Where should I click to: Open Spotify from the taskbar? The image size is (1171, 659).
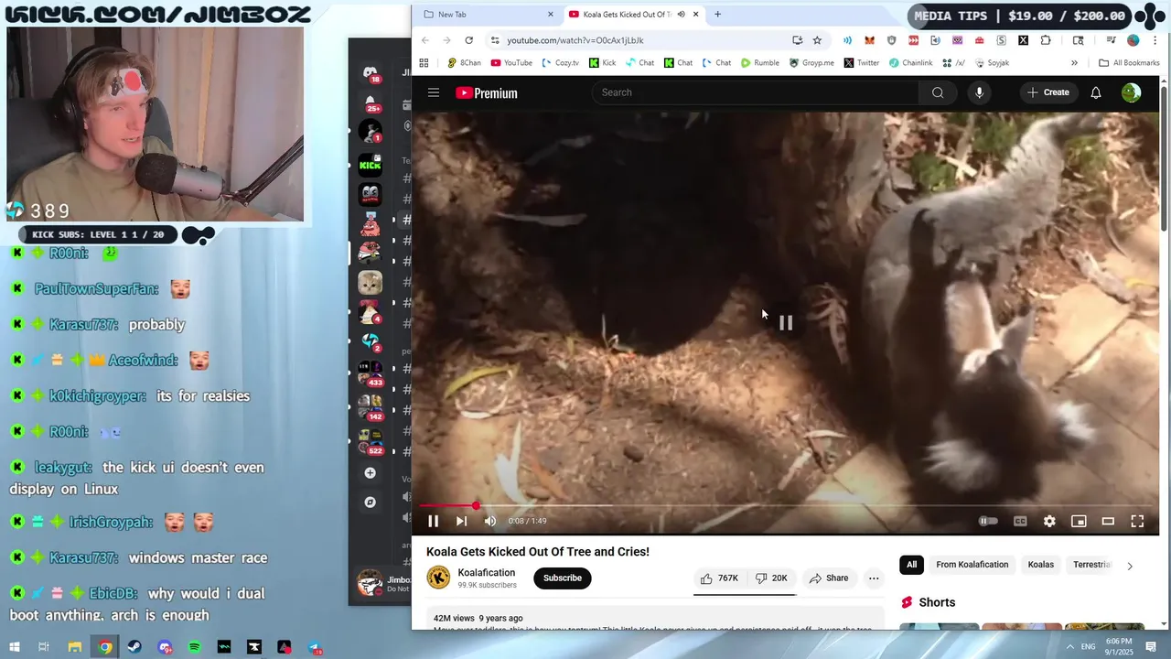[195, 647]
